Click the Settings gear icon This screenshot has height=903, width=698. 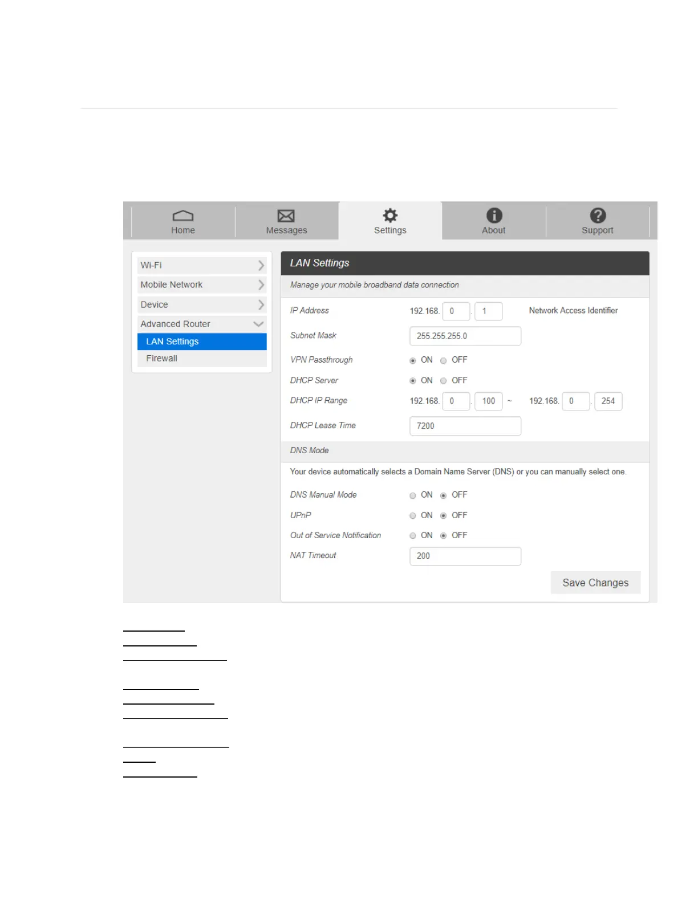click(x=390, y=215)
